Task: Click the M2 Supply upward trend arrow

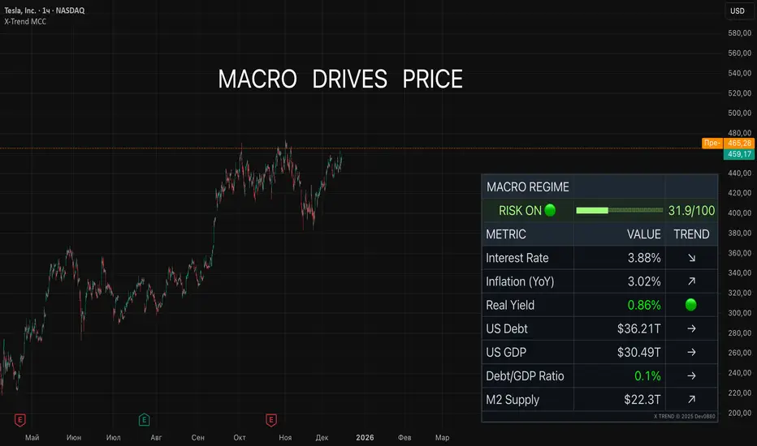Action: [691, 399]
